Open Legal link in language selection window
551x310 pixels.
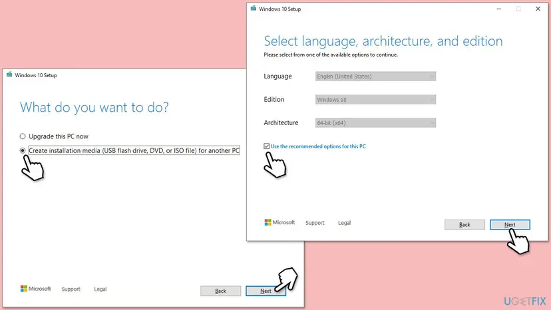point(345,223)
